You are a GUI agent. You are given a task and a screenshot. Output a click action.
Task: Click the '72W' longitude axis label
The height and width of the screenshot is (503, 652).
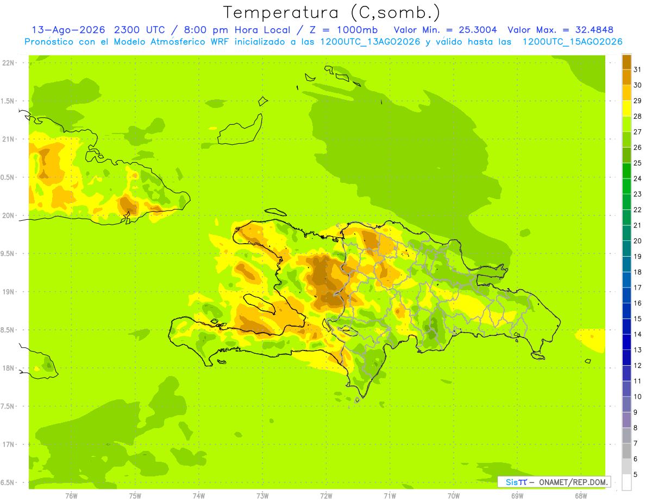tap(326, 496)
